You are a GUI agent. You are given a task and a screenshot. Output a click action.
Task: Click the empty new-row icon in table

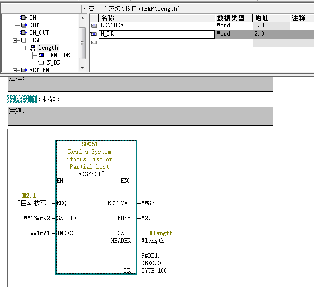click(x=94, y=43)
